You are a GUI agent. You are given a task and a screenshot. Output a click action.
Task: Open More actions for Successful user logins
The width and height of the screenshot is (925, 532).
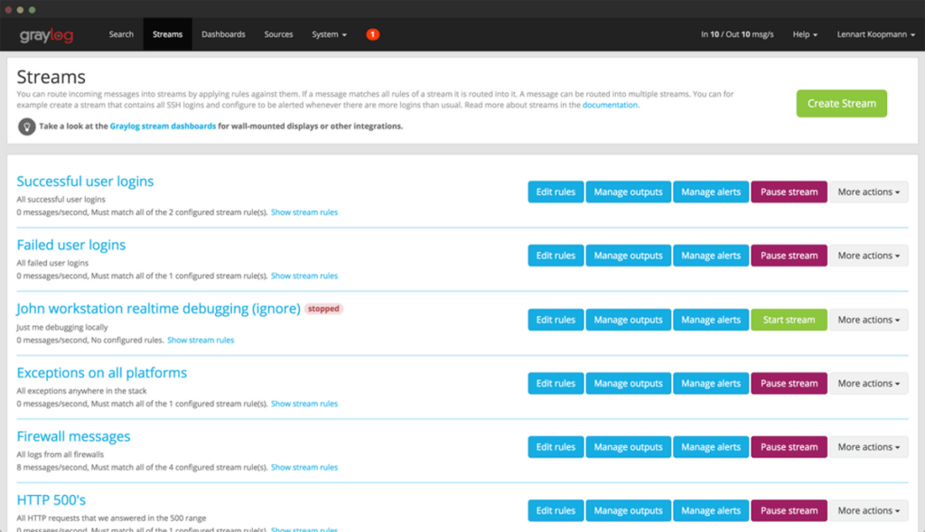(x=868, y=191)
